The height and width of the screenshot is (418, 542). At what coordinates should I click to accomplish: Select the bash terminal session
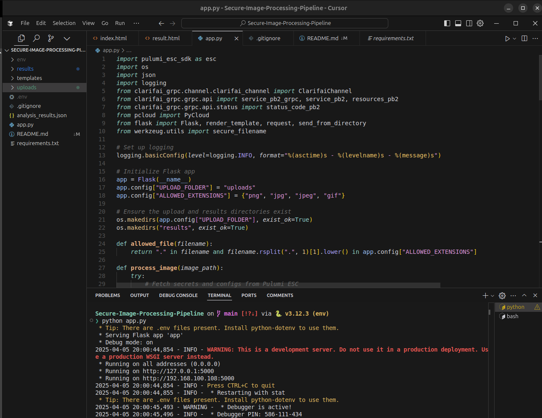518,316
